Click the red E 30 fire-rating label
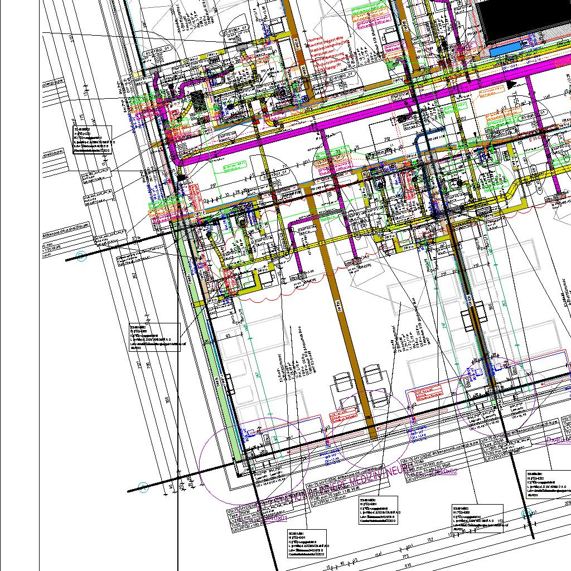This screenshot has width=571, height=571. point(536,139)
